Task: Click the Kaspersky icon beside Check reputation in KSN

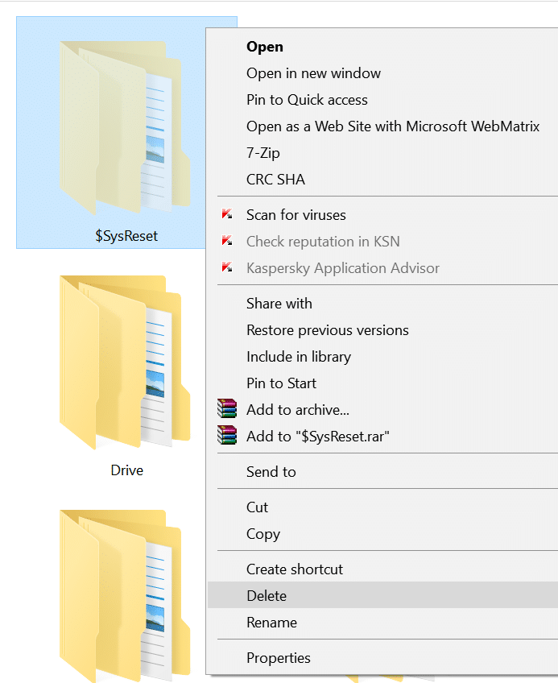Action: pyautogui.click(x=227, y=241)
